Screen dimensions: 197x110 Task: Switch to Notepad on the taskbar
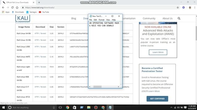(x=110, y=107)
